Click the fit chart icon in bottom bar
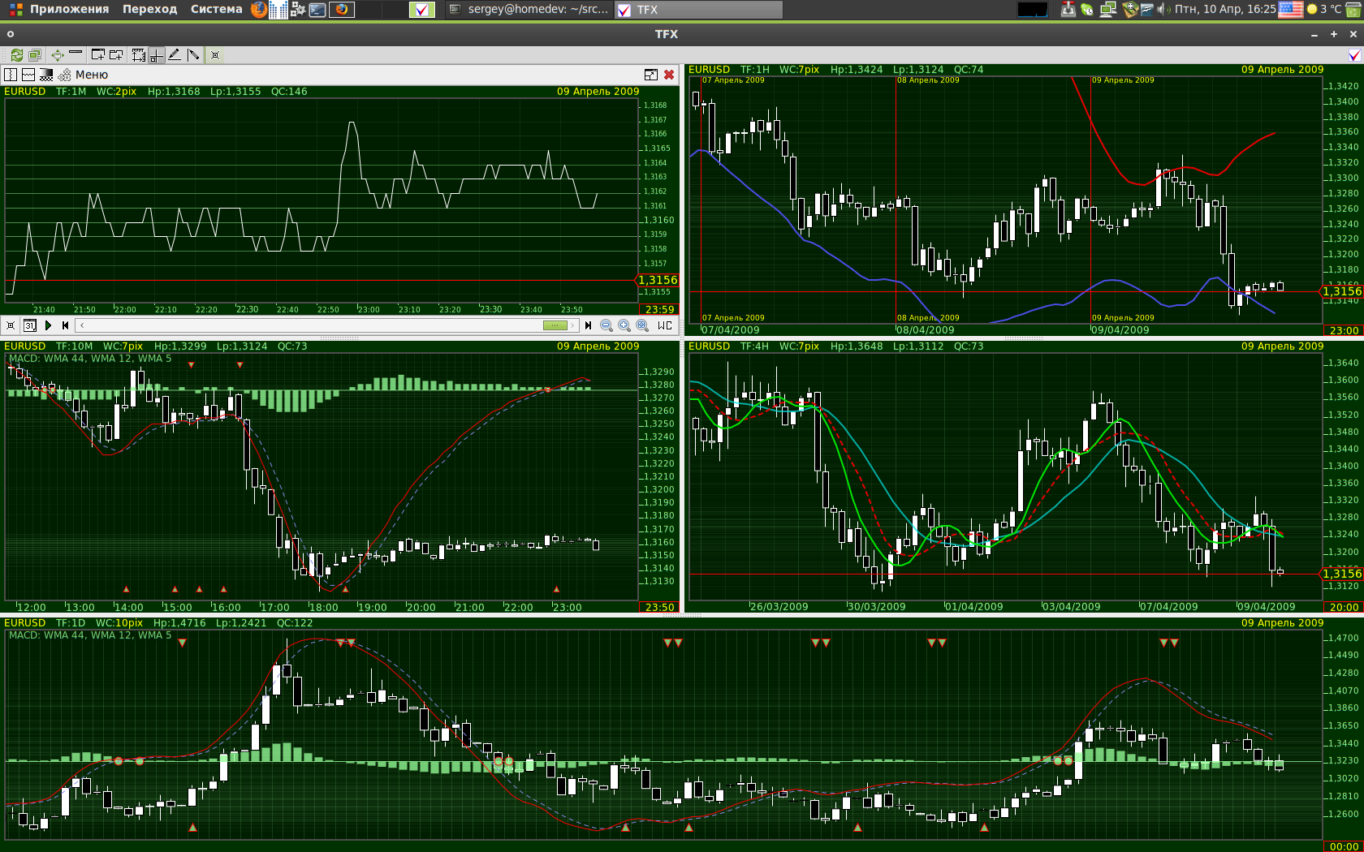The image size is (1364, 852). (11, 325)
